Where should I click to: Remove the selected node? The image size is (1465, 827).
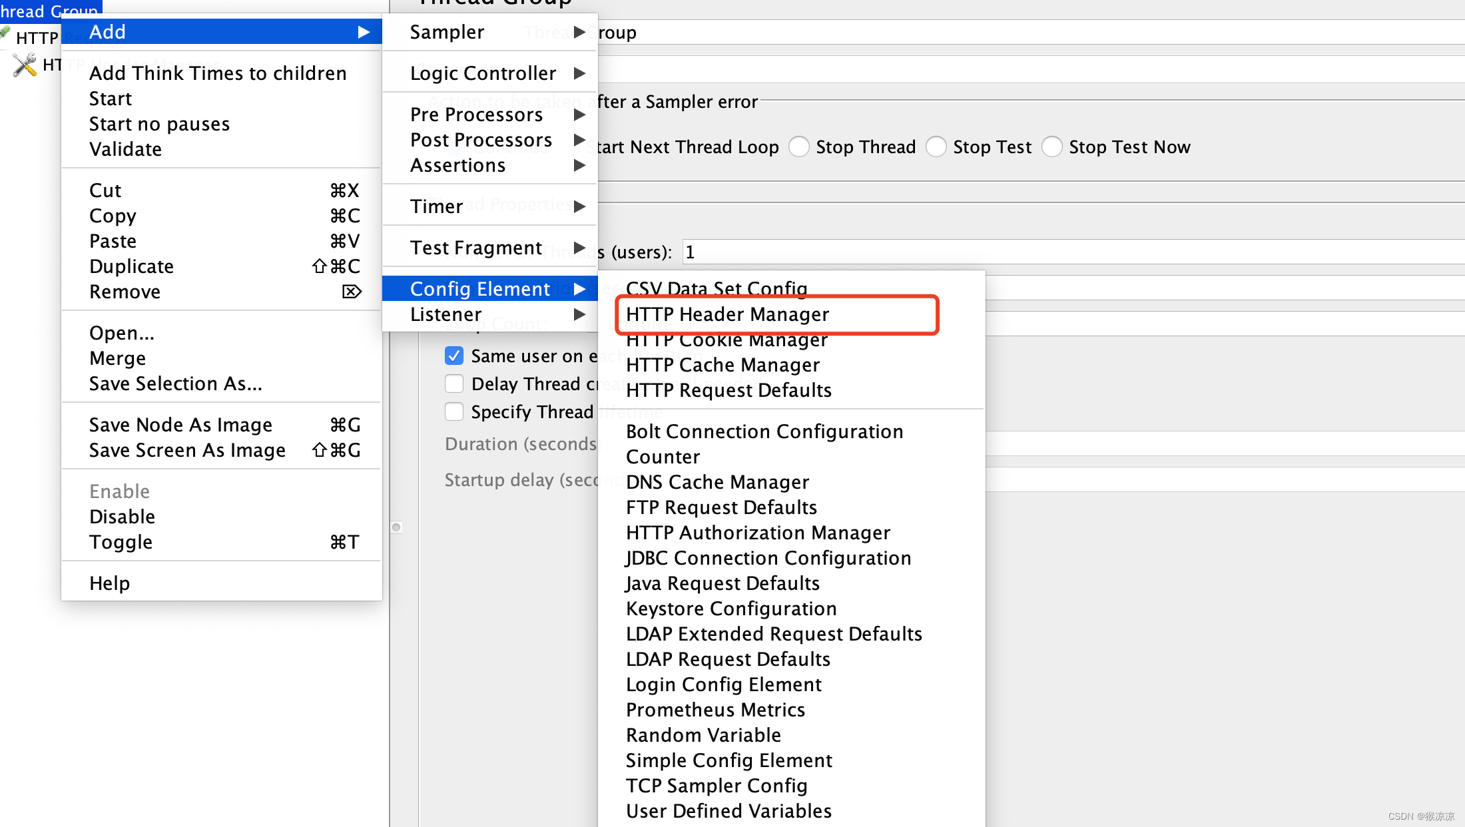point(221,292)
